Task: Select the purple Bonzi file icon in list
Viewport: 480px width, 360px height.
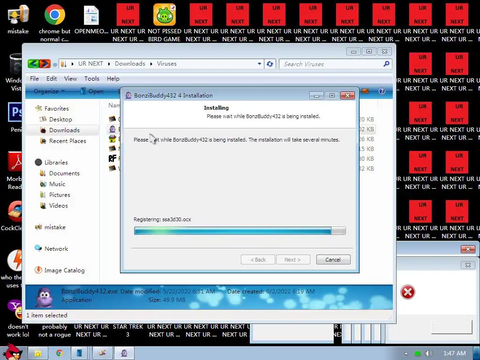Action: [112, 129]
